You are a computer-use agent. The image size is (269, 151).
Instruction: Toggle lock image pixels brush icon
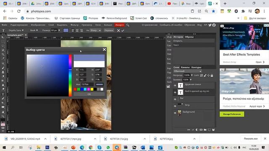point(205,75)
